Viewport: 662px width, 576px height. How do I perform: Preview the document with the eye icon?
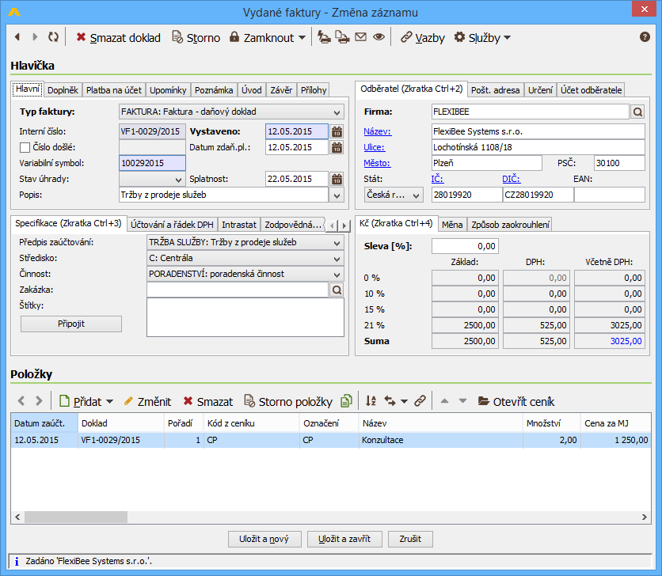[379, 37]
